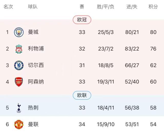This screenshot has width=164, height=133.
Task: Click Manchester City's 80 points value
Action: click(x=153, y=32)
